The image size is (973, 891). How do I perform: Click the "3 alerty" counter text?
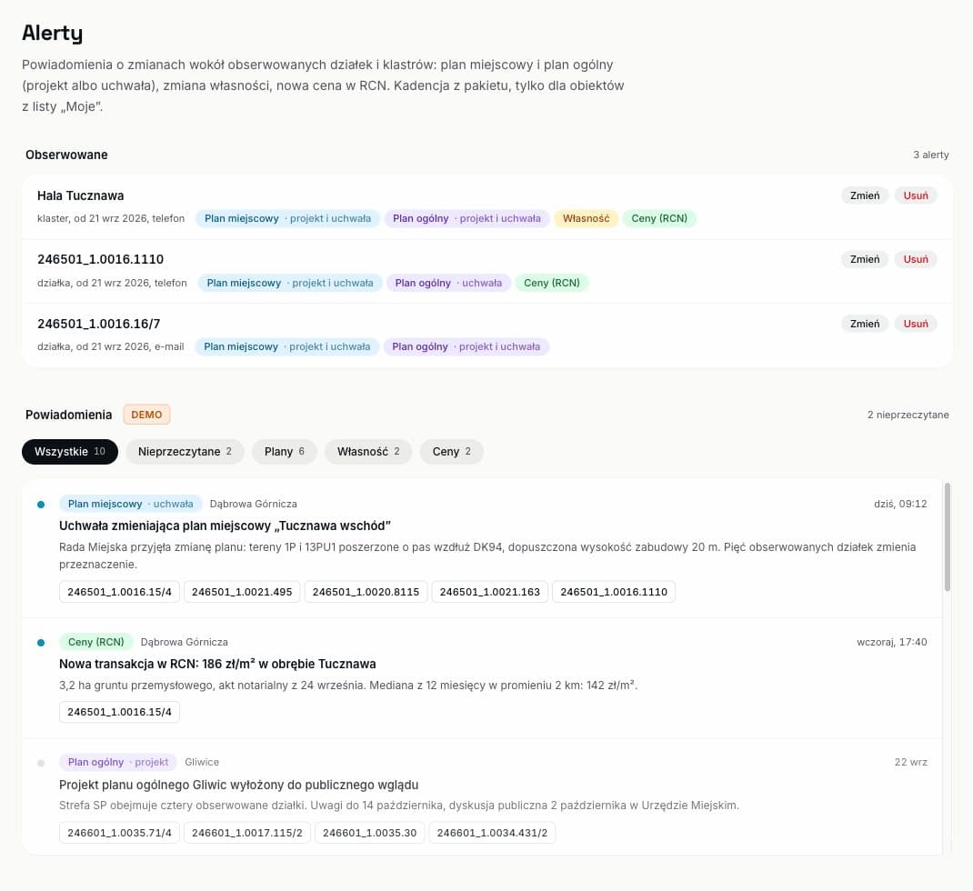coord(931,155)
